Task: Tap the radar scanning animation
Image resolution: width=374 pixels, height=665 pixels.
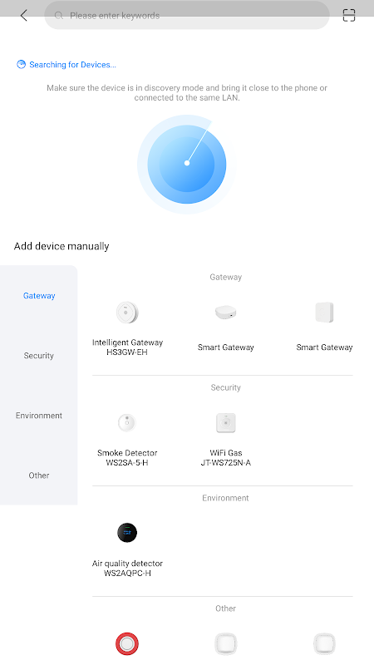Action: [186, 164]
